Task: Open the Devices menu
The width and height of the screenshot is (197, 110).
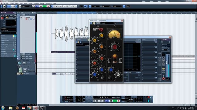Action: 42,3
